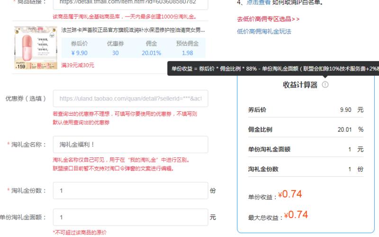This screenshot has width=379, height=237.
Task: Click the 点击查看 link
Action: 258,2
